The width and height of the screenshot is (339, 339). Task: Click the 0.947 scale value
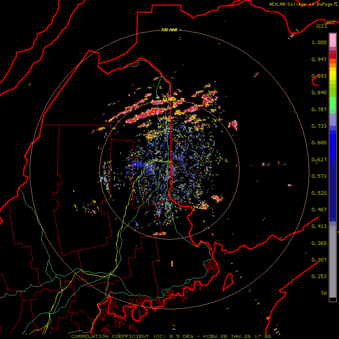point(319,59)
